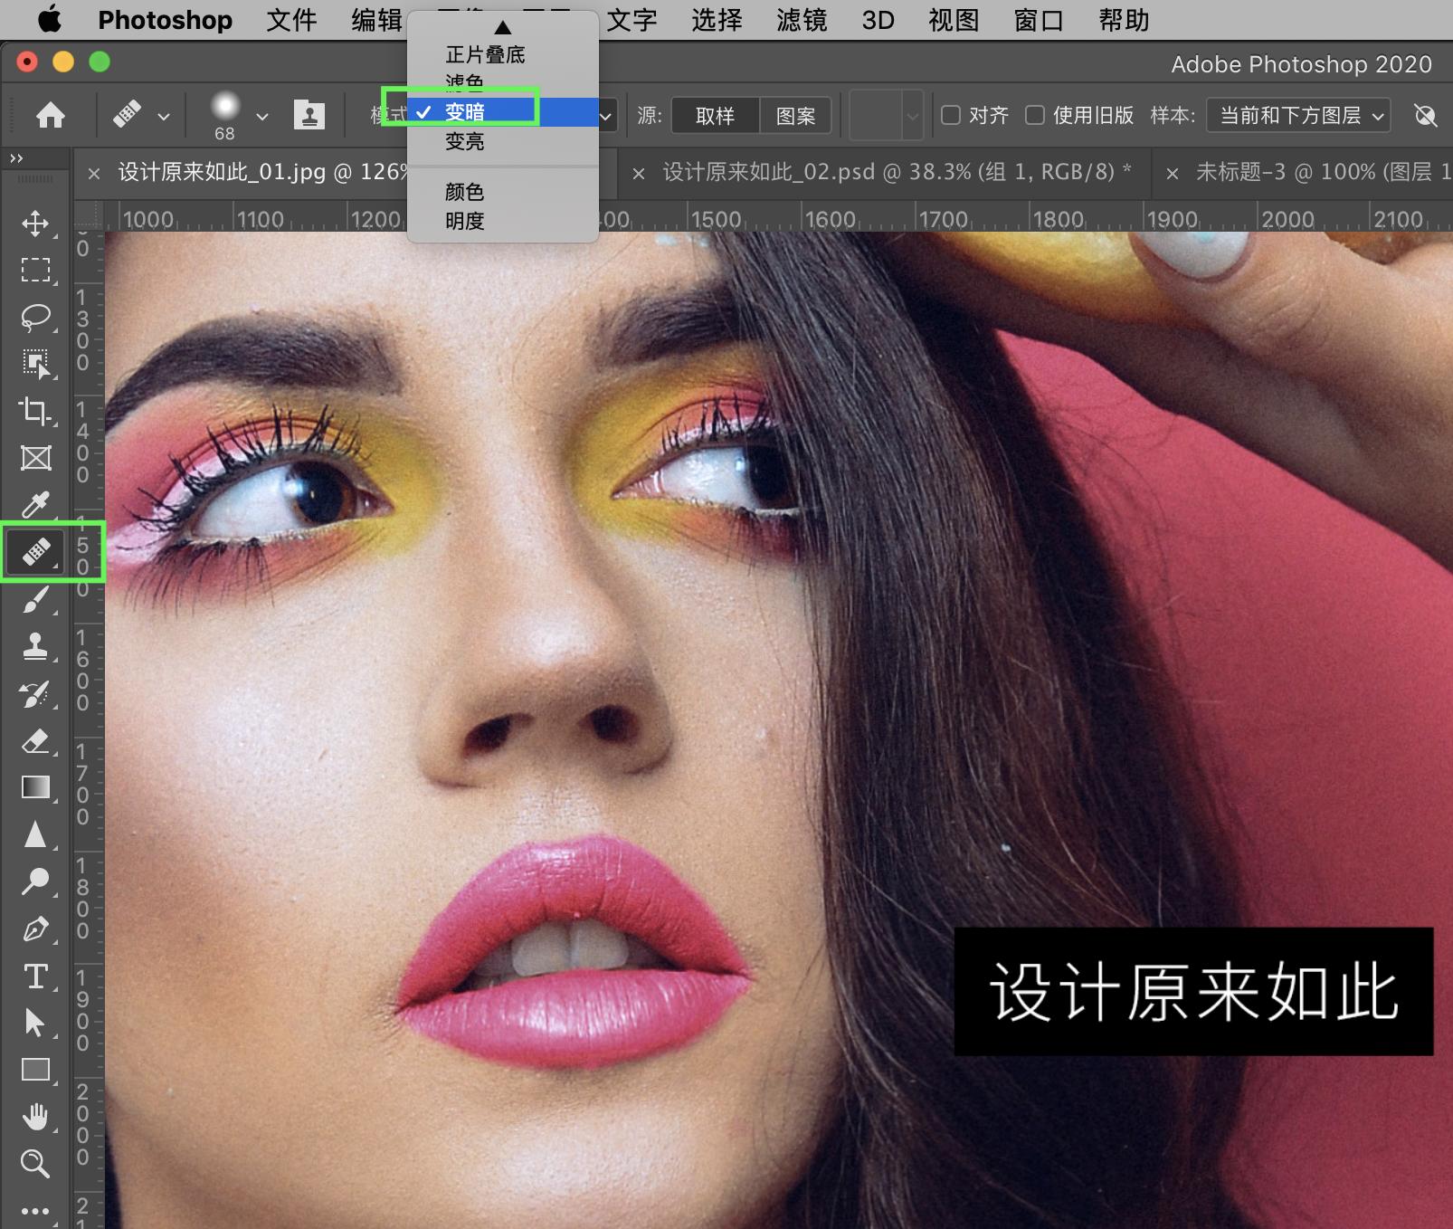Select the Horizontal Type tool
1453x1229 pixels.
click(x=35, y=977)
